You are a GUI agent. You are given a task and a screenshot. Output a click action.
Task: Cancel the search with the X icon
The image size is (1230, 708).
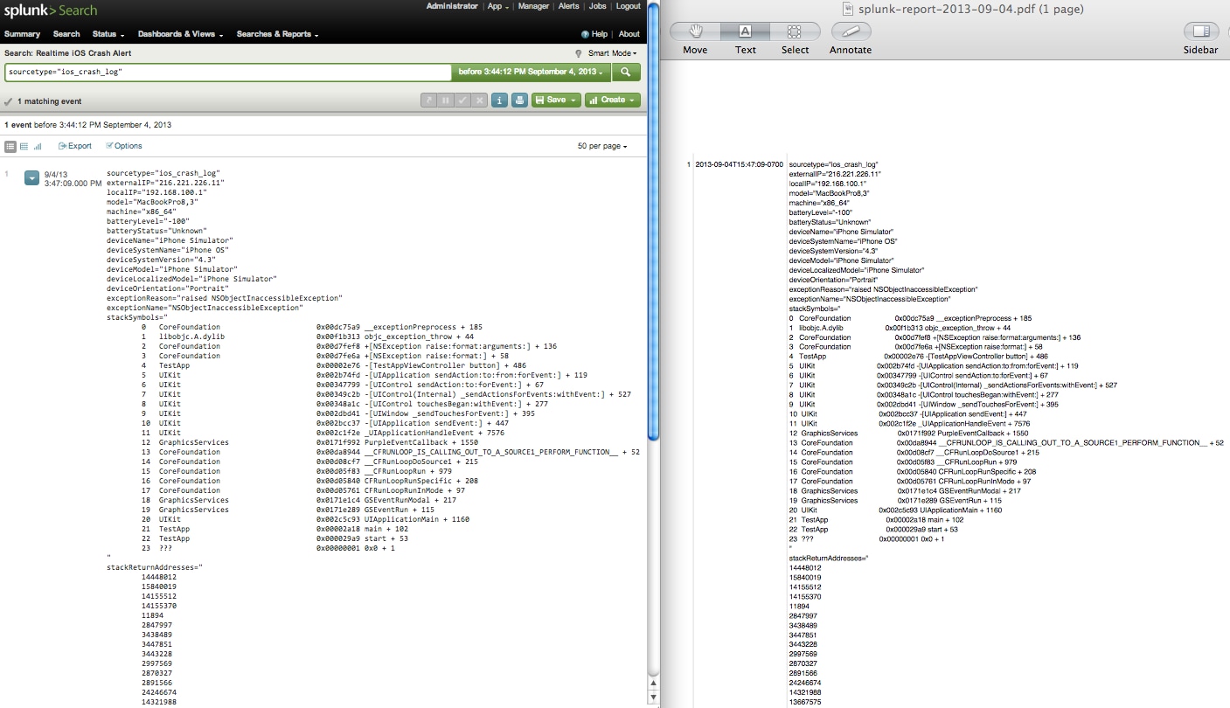(479, 101)
